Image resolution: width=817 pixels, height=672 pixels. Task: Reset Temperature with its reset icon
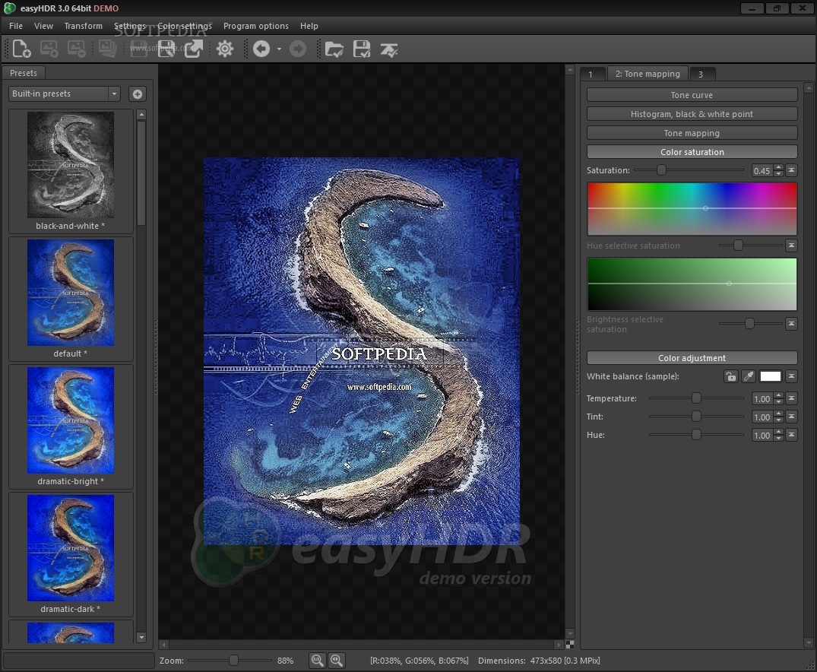point(791,398)
